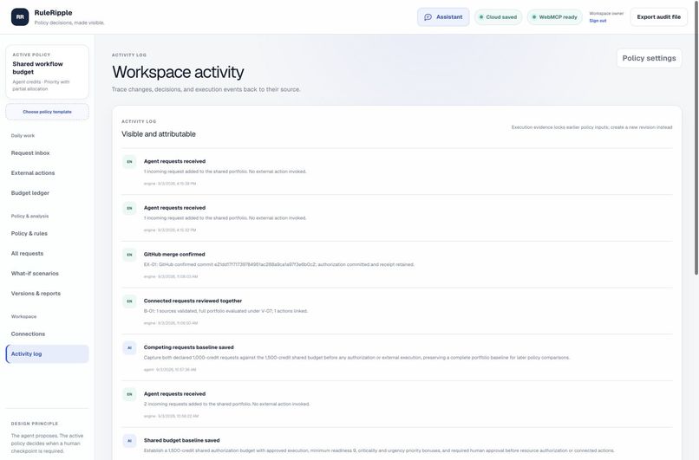This screenshot has height=460, width=699.
Task: Click the AI badge beside Competing requests baseline saved
Action: [x=129, y=347]
